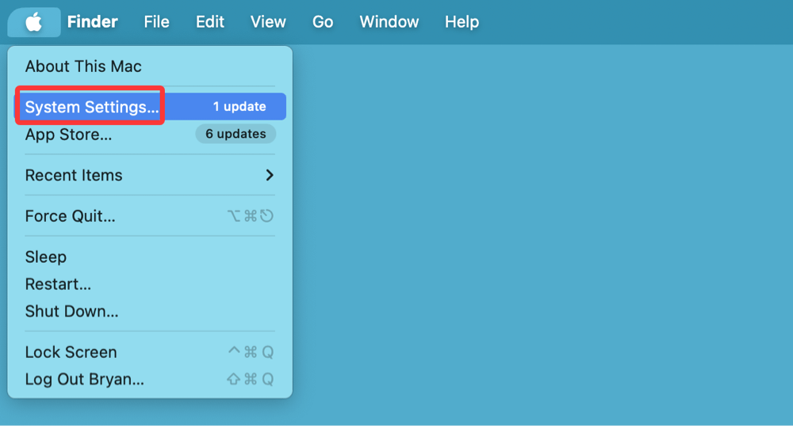Choose About This Mac
Screen dimensions: 793x426
(x=83, y=67)
